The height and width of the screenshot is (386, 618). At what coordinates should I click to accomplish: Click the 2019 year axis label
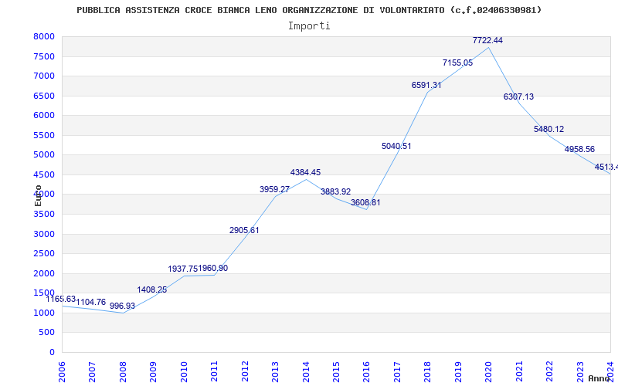pos(458,371)
